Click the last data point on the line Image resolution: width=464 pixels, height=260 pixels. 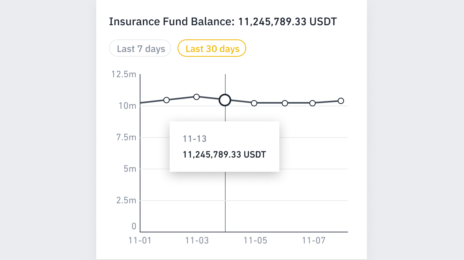(x=341, y=101)
